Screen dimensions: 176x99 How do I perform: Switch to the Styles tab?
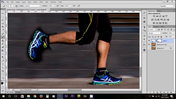(159, 11)
